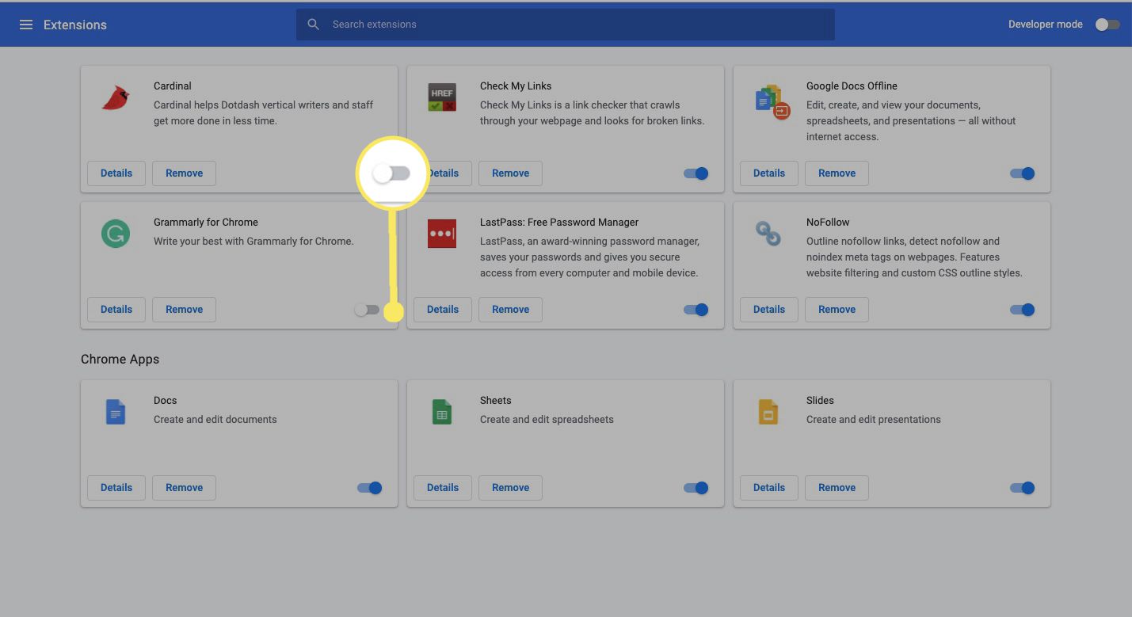The height and width of the screenshot is (617, 1132).
Task: Click the "Extensions" page title
Action: [75, 25]
